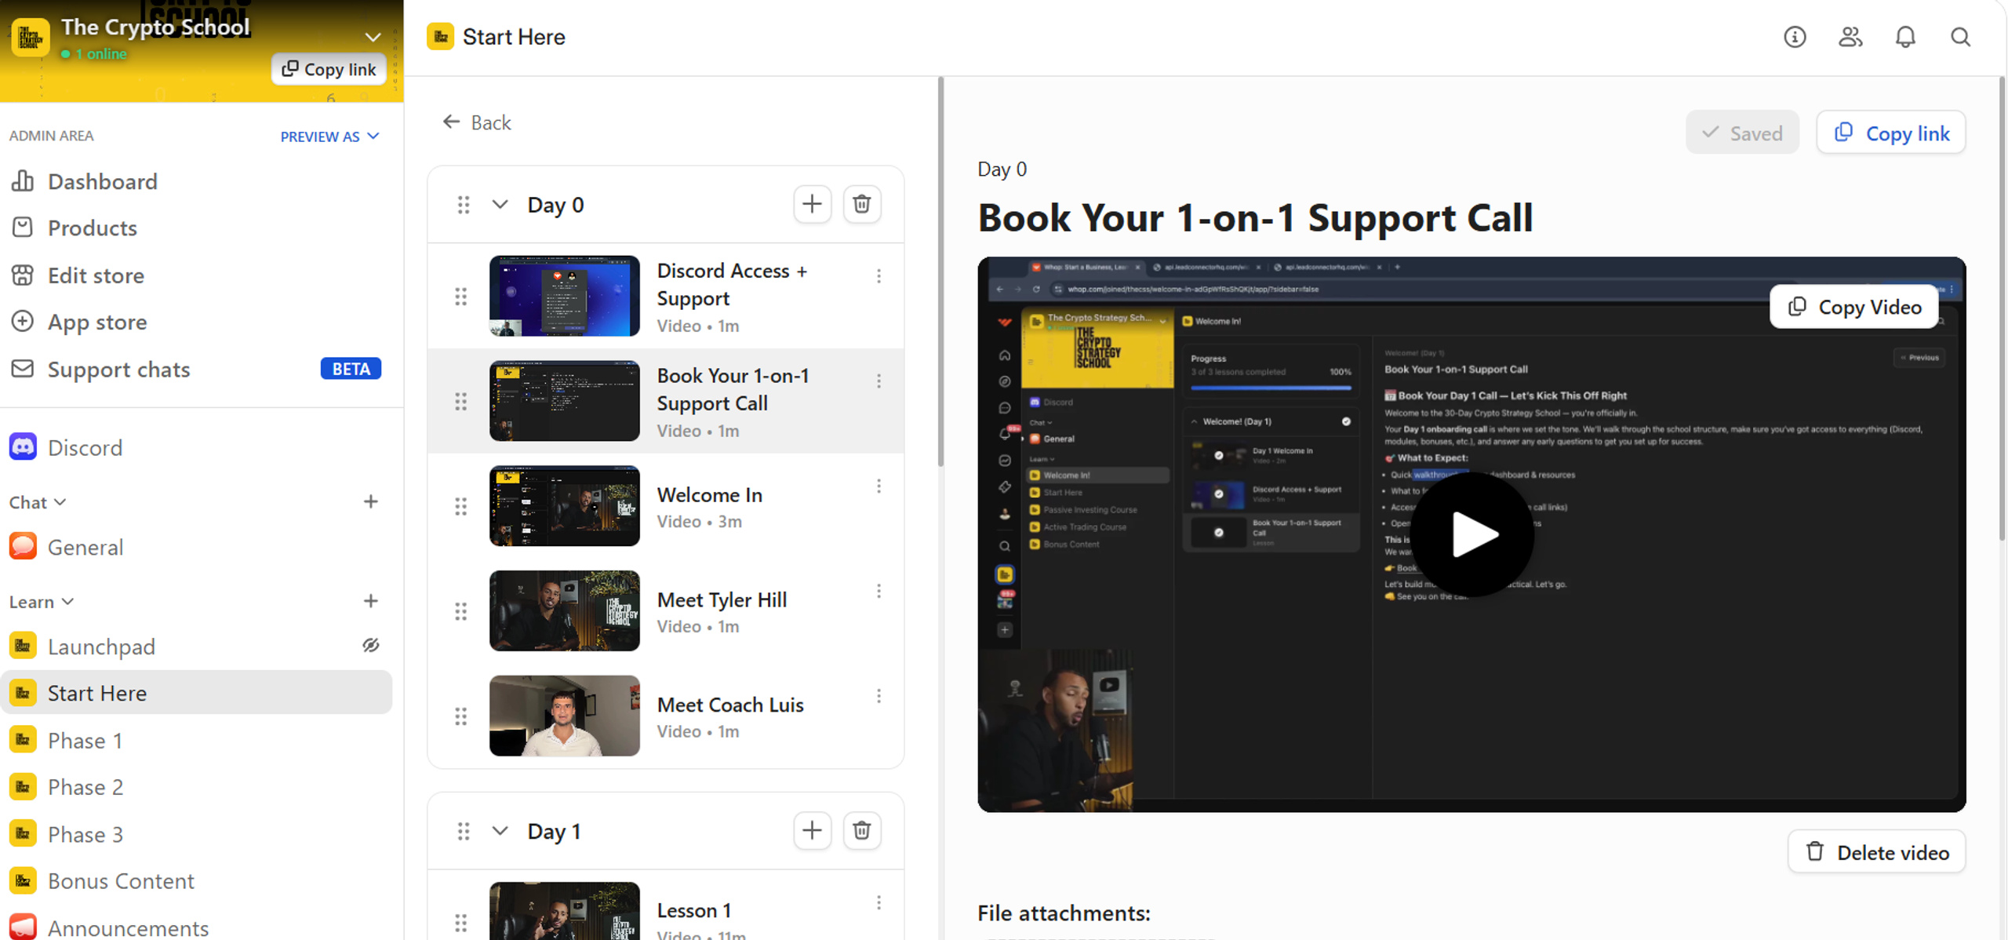Add a new Learn app
The height and width of the screenshot is (940, 2008).
click(371, 601)
